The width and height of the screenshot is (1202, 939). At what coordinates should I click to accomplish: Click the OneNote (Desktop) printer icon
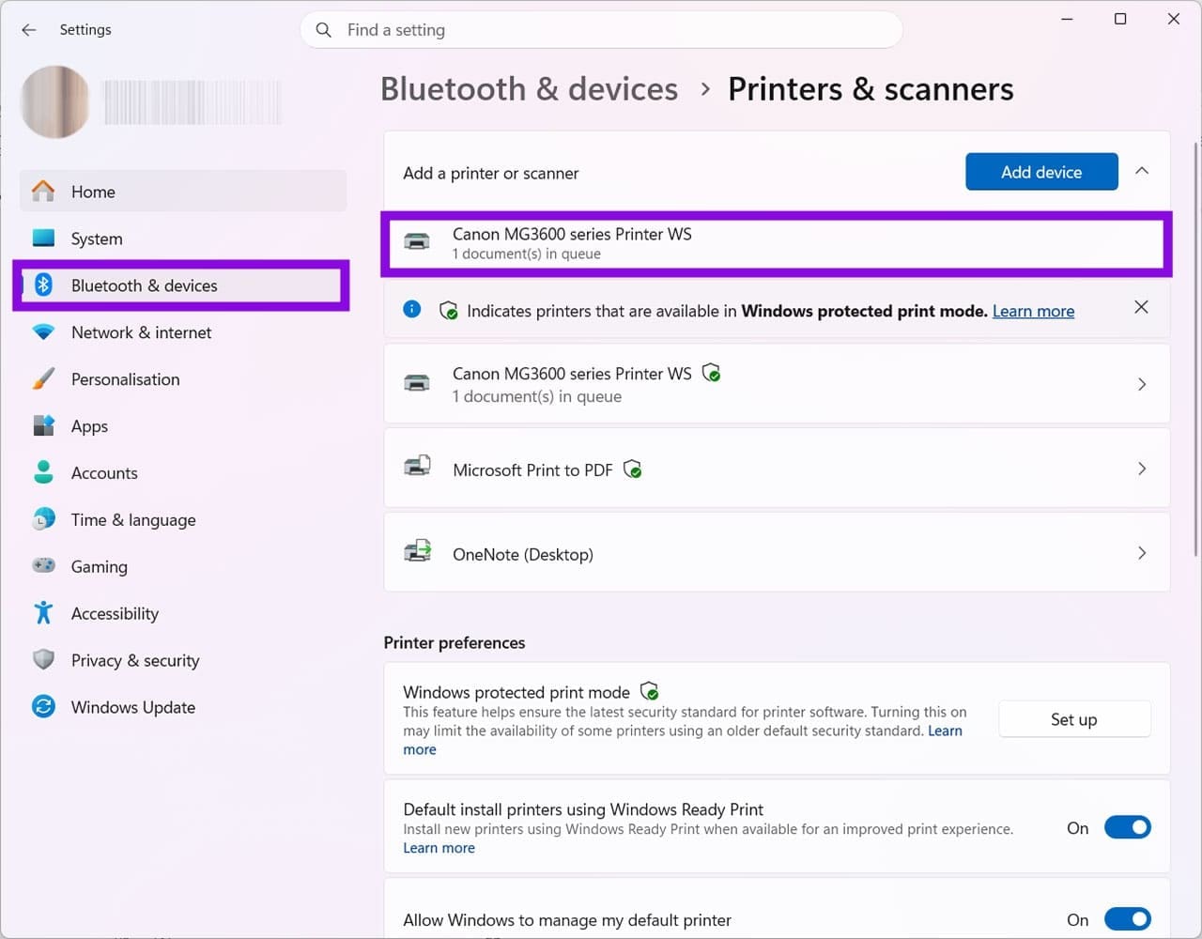pyautogui.click(x=417, y=552)
